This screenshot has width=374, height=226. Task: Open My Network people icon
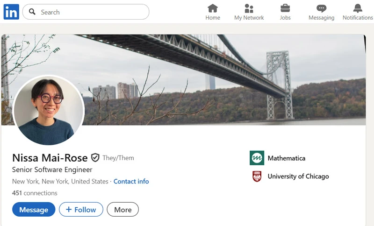click(249, 8)
